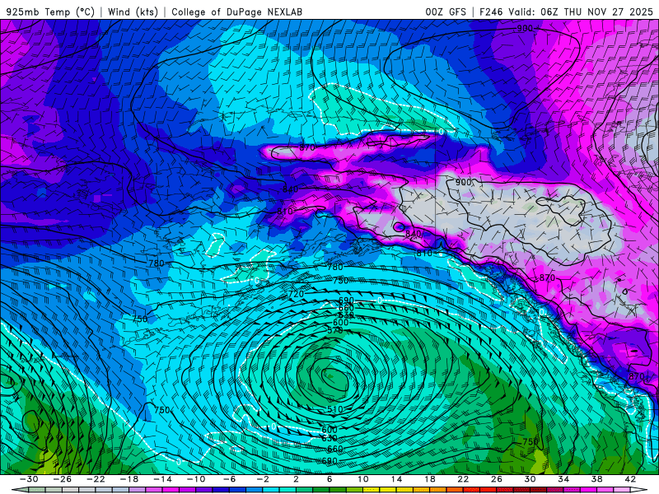Image resolution: width=659 pixels, height=494 pixels.
Task: Click the "Valid: 06Z THU NOV 27 2025" text
Action: (x=581, y=12)
